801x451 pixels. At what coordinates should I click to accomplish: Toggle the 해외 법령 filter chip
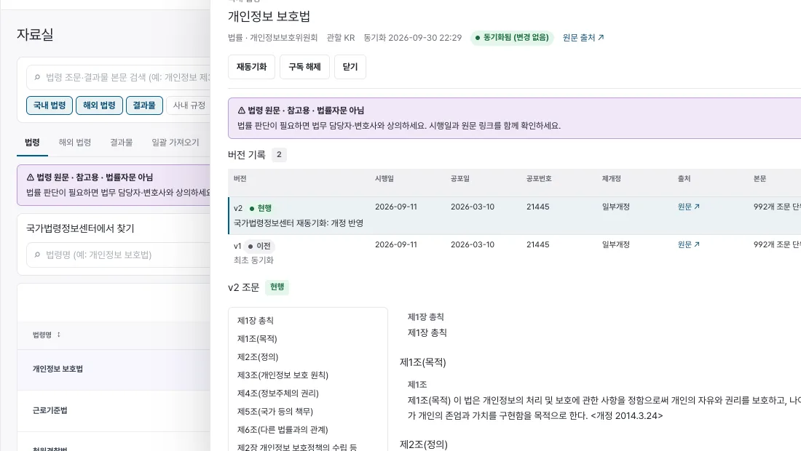coord(99,105)
